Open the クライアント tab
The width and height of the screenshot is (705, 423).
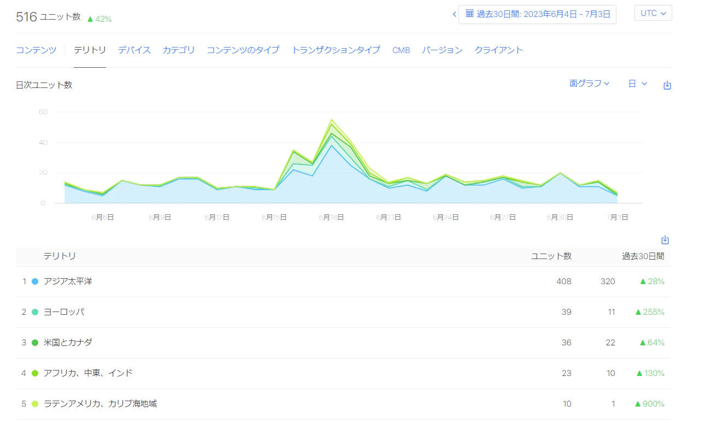[498, 50]
